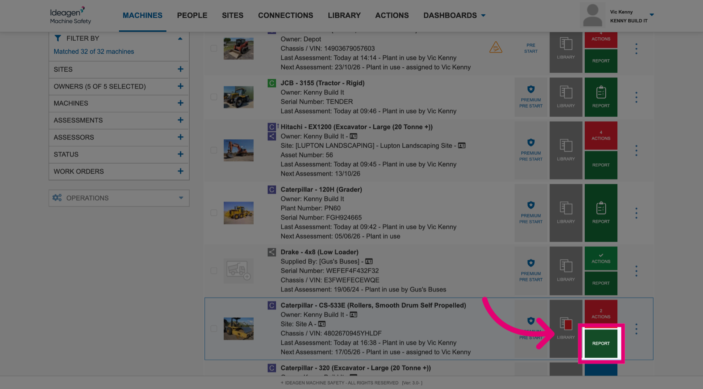Open Premium Pre Start for Hitachi EX1200
This screenshot has height=389, width=703.
tap(531, 150)
